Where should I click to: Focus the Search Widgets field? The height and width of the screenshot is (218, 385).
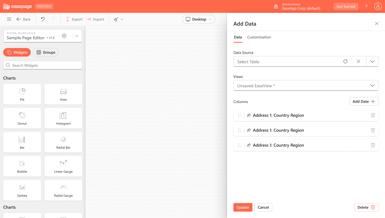tap(43, 65)
